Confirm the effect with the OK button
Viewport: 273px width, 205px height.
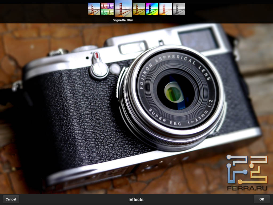click(x=262, y=199)
